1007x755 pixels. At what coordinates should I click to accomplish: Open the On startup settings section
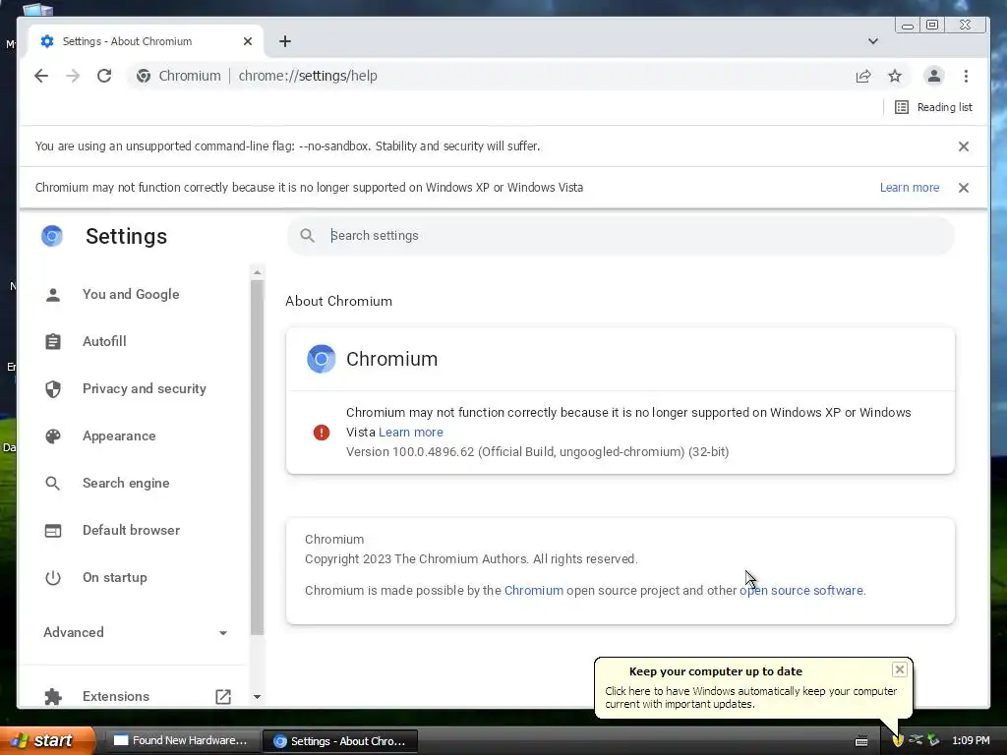(114, 577)
